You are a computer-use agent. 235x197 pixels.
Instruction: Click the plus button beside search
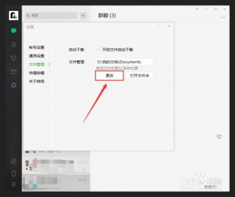coord(83,16)
